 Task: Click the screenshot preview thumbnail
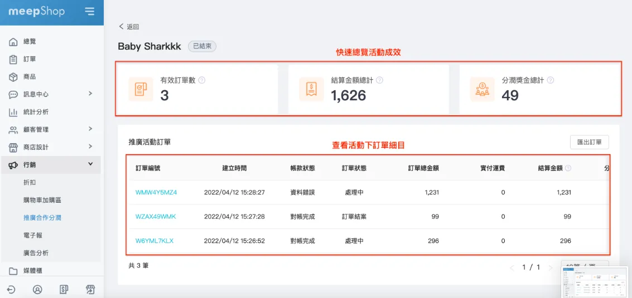pyautogui.click(x=596, y=281)
